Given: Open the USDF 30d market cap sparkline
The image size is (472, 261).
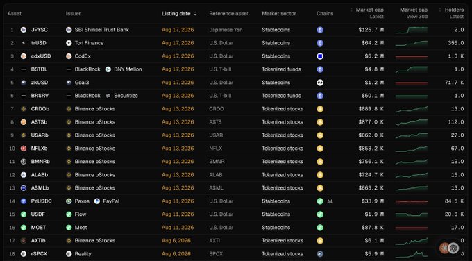Looking at the screenshot, I should pyautogui.click(x=412, y=214).
